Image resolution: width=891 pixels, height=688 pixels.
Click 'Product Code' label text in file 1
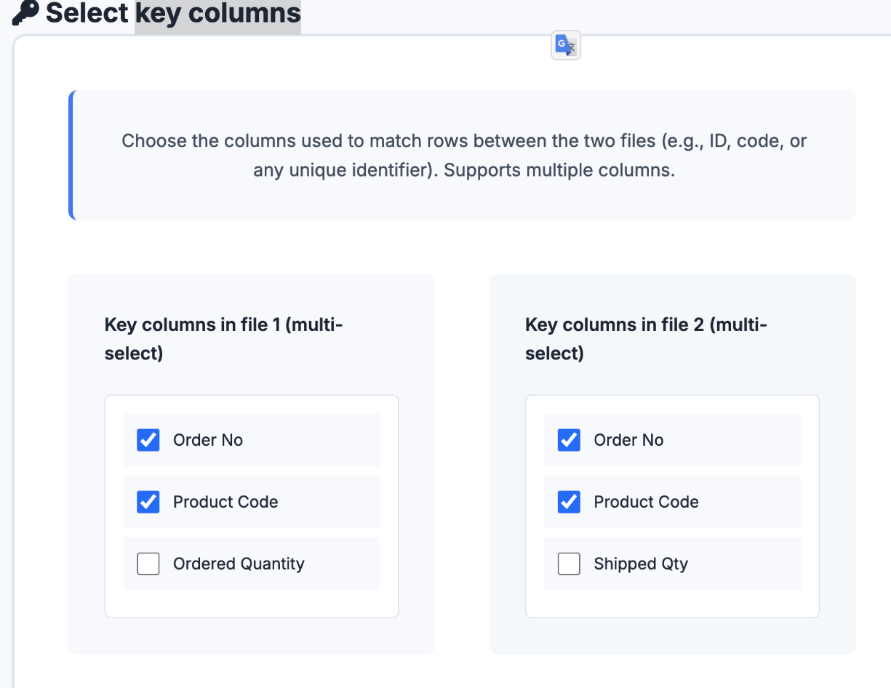click(225, 502)
